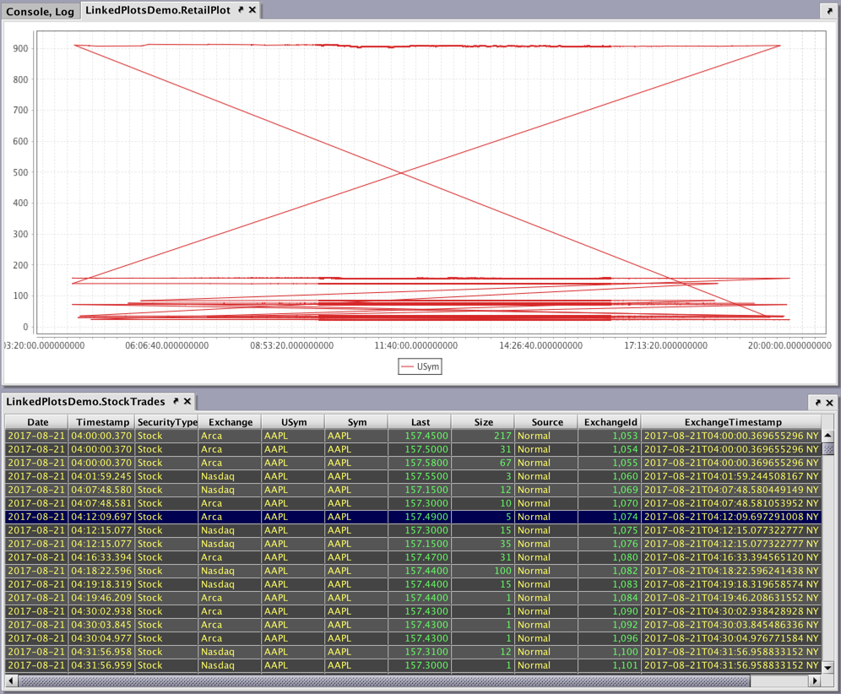Select the row with ExchangeId 1,080
The height and width of the screenshot is (694, 841).
click(608, 557)
